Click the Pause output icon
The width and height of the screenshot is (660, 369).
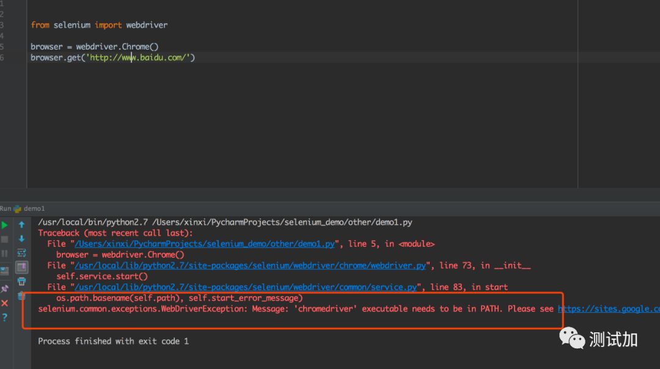point(5,254)
